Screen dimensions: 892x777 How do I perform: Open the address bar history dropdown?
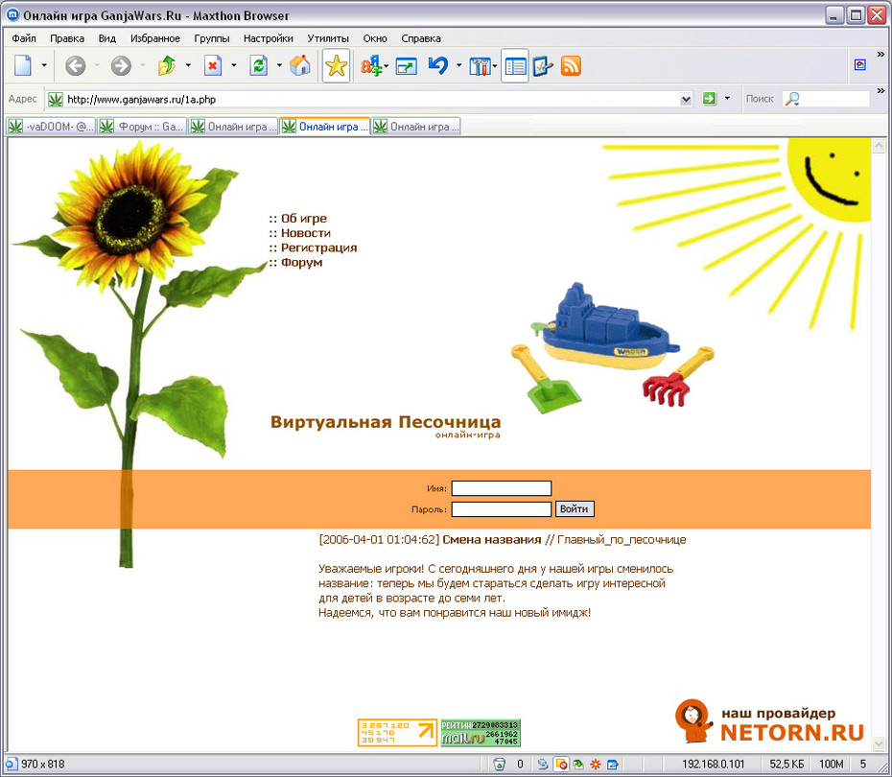tap(686, 100)
